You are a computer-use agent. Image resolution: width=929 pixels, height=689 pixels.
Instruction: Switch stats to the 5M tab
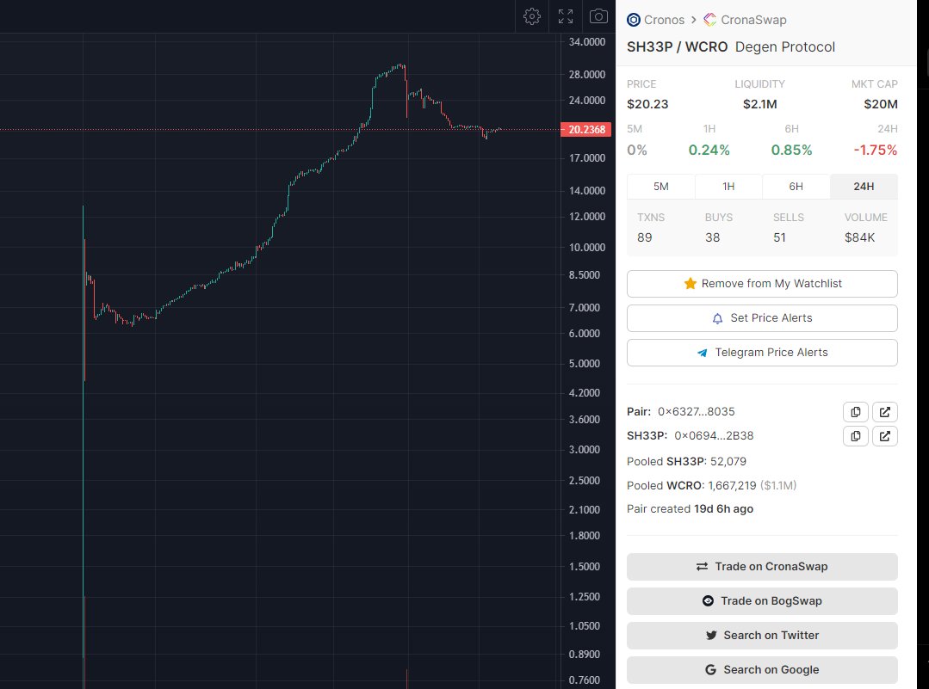click(x=661, y=187)
